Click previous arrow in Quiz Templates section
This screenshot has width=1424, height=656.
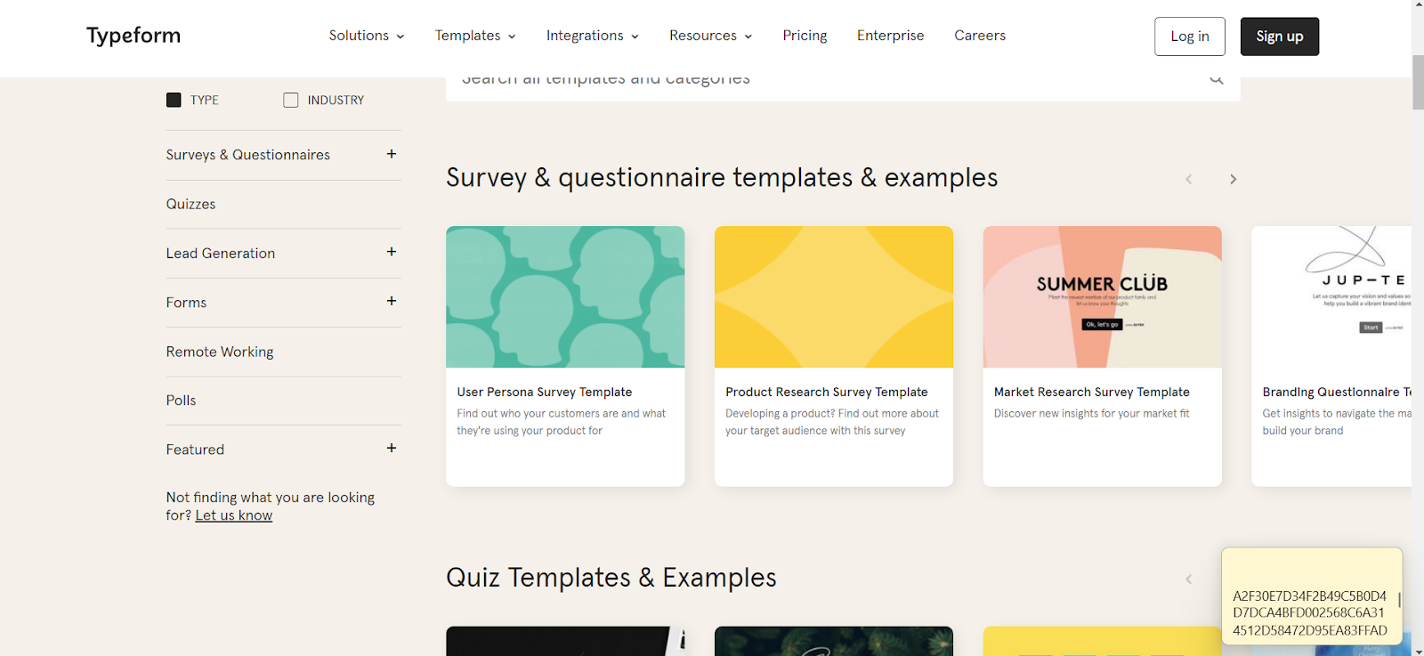1188,579
